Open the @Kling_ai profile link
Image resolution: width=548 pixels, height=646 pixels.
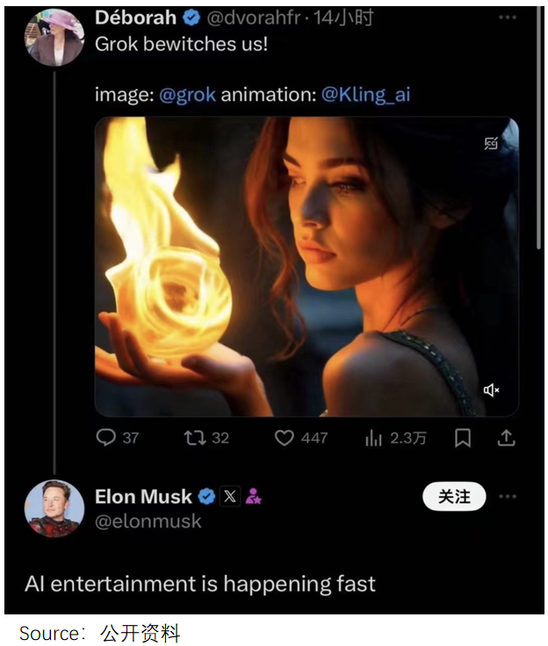pyautogui.click(x=365, y=94)
